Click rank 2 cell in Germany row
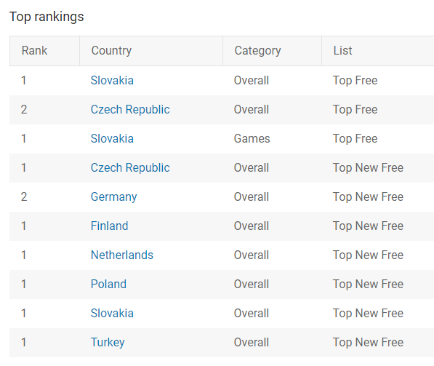Image resolution: width=434 pixels, height=366 pixels. pos(24,197)
